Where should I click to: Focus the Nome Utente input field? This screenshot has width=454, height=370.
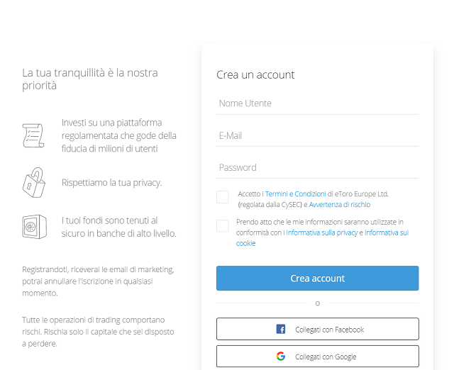pyautogui.click(x=317, y=103)
